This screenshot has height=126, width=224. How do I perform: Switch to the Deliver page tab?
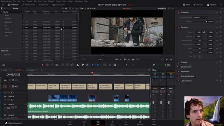[x=154, y=123]
